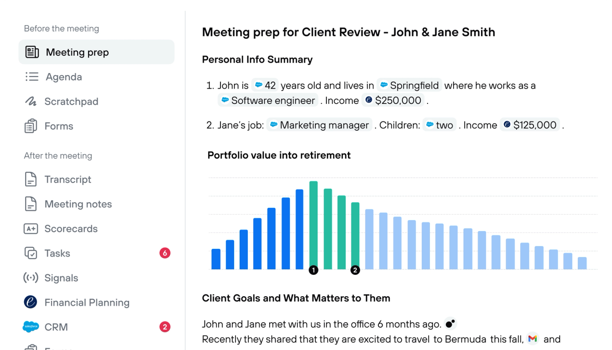Click the $250,000 income chip
Screen dimensions: 612x350
(x=393, y=100)
